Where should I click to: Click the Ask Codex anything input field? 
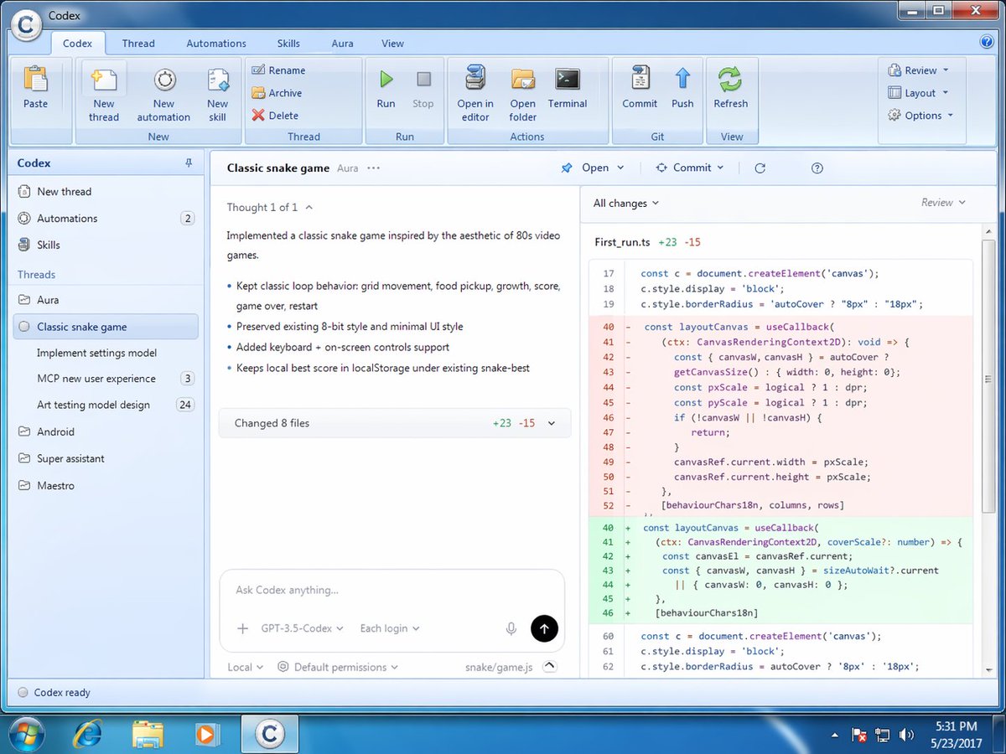click(392, 590)
